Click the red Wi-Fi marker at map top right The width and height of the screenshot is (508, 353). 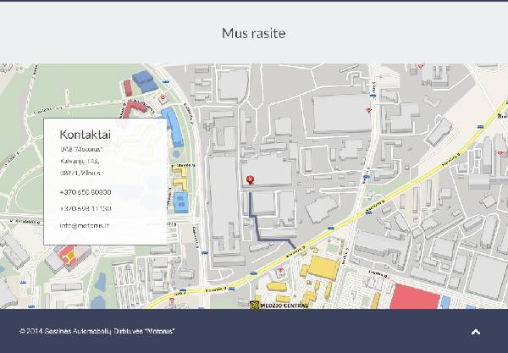pos(368,110)
